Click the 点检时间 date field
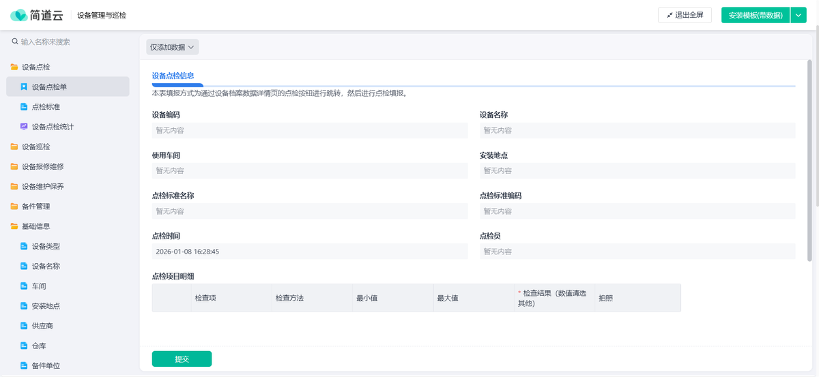This screenshot has height=377, width=819. tap(310, 252)
